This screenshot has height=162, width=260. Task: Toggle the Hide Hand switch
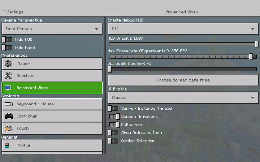[x=7, y=48]
